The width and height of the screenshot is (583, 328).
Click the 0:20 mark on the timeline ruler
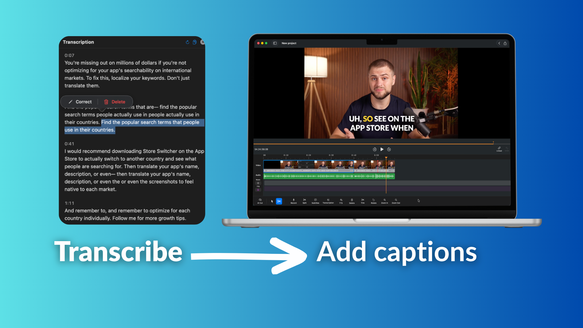pyautogui.click(x=309, y=155)
